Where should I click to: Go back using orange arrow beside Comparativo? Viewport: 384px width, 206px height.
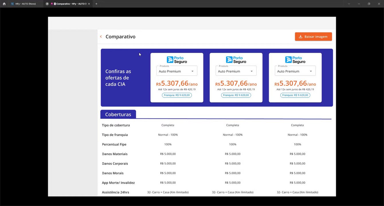[101, 37]
